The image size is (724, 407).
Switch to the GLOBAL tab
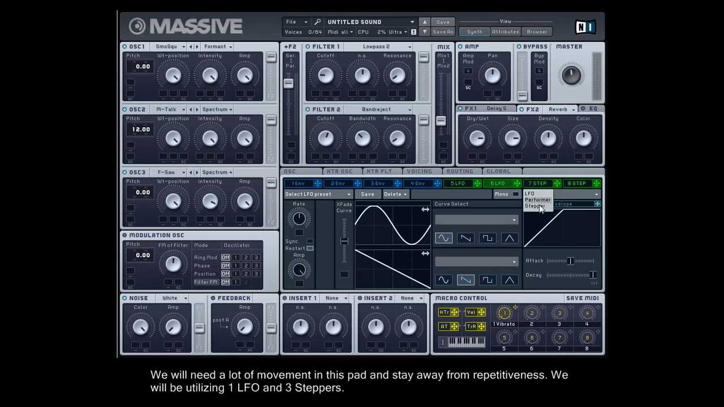(498, 171)
